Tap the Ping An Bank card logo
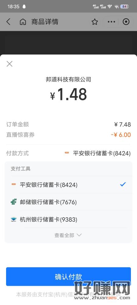This screenshot has width=137, height=305. pyautogui.click(x=14, y=185)
